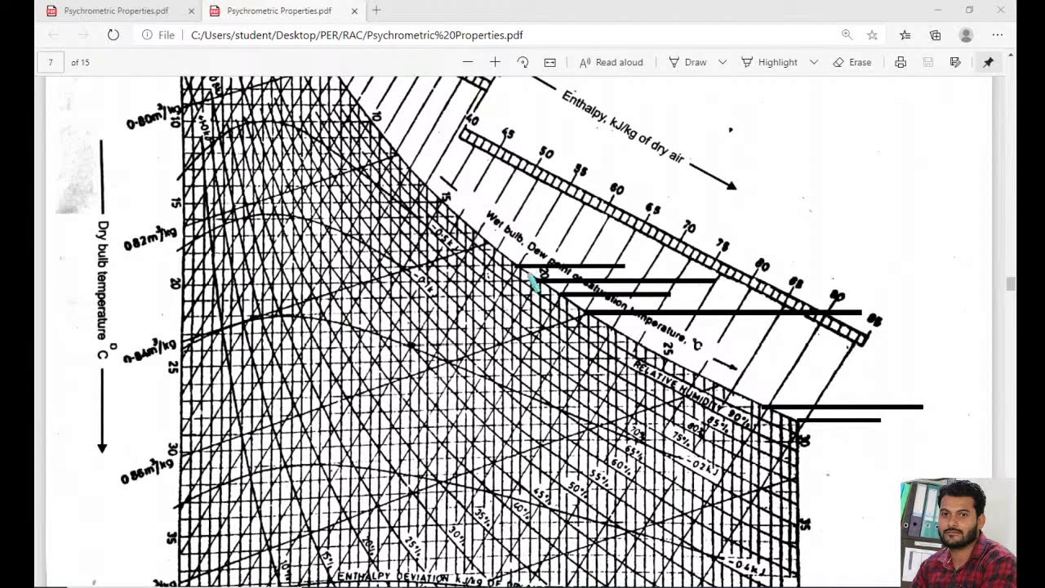Minimize the browser window

pos(938,10)
